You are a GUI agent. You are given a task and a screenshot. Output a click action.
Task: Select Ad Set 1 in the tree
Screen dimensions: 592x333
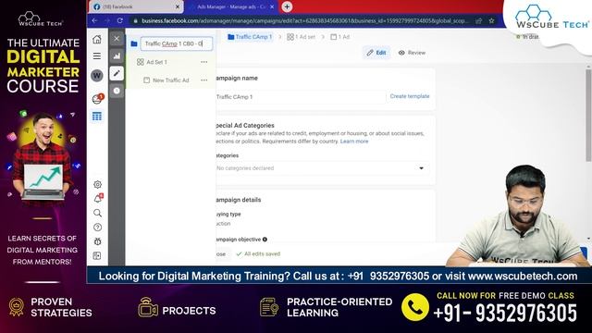pyautogui.click(x=156, y=62)
